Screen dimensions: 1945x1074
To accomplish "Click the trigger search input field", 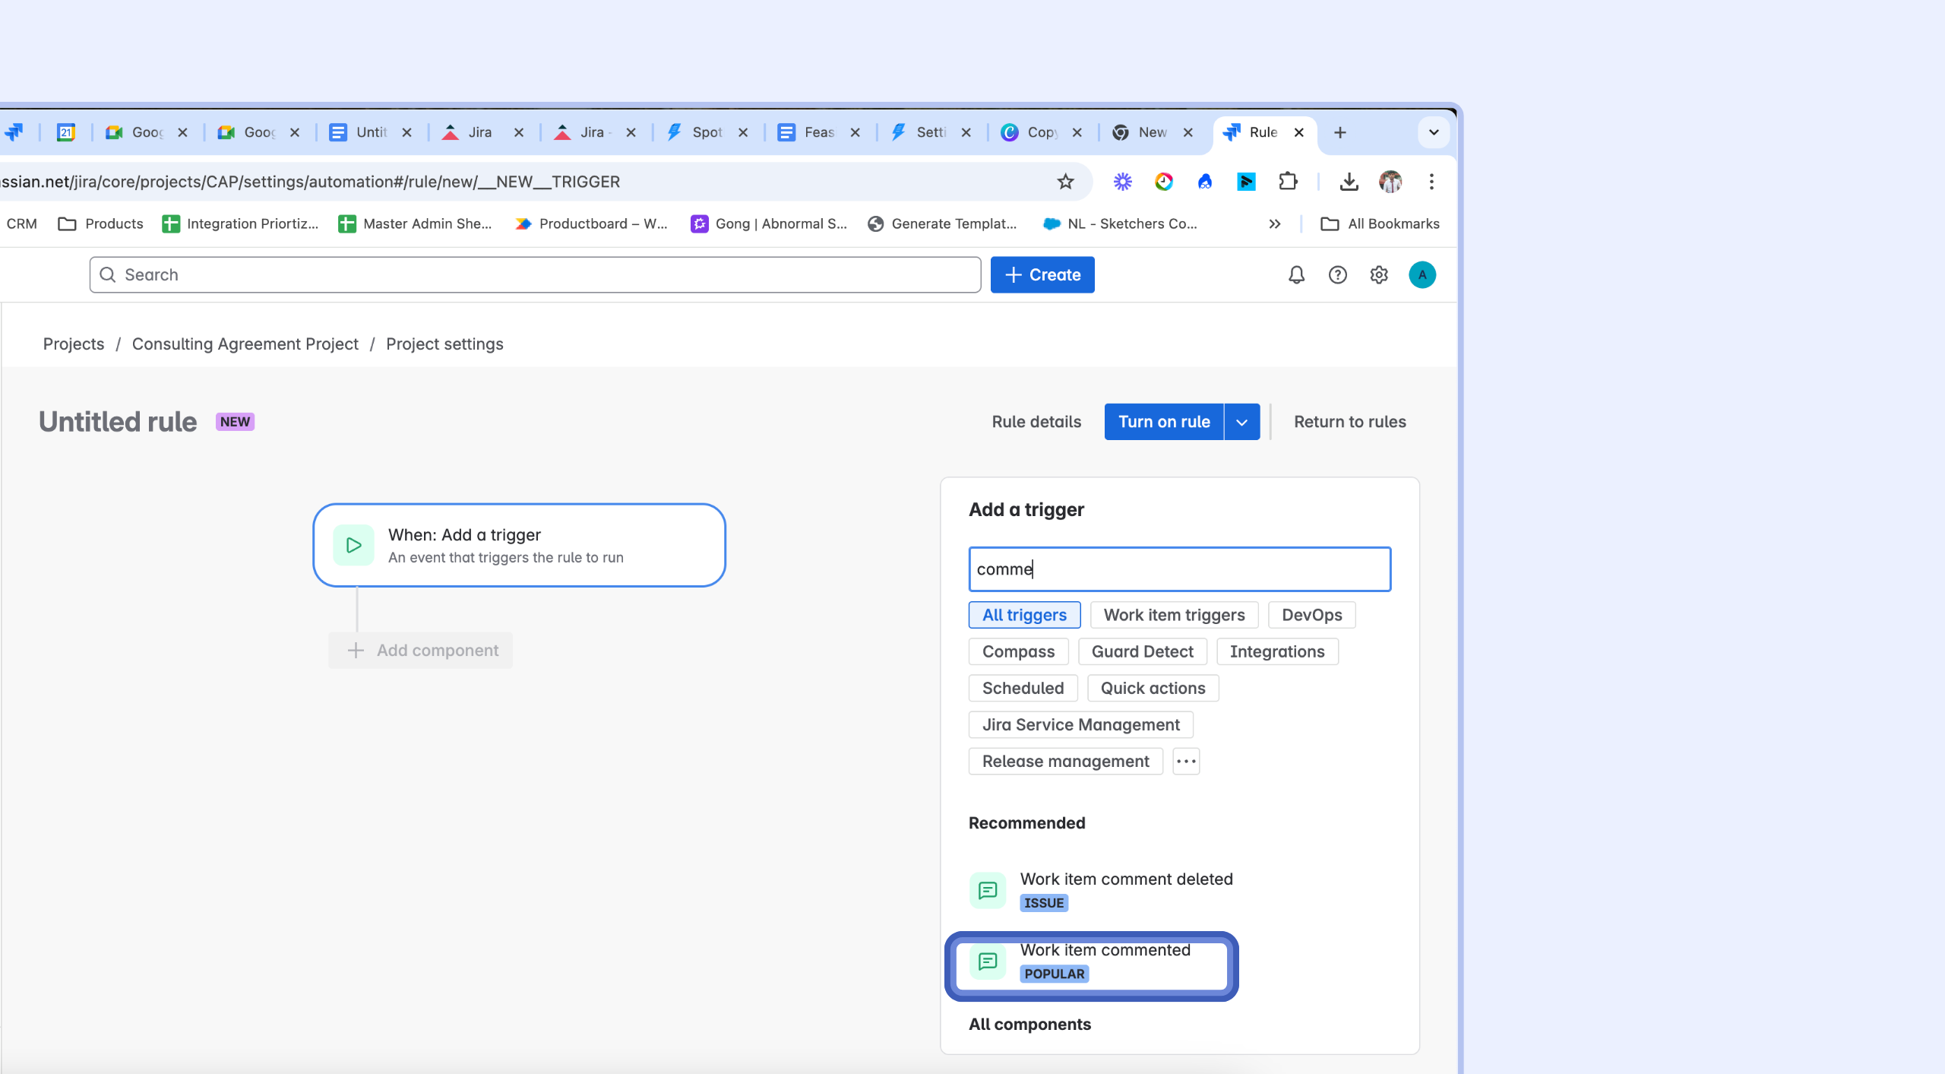I will (x=1178, y=569).
